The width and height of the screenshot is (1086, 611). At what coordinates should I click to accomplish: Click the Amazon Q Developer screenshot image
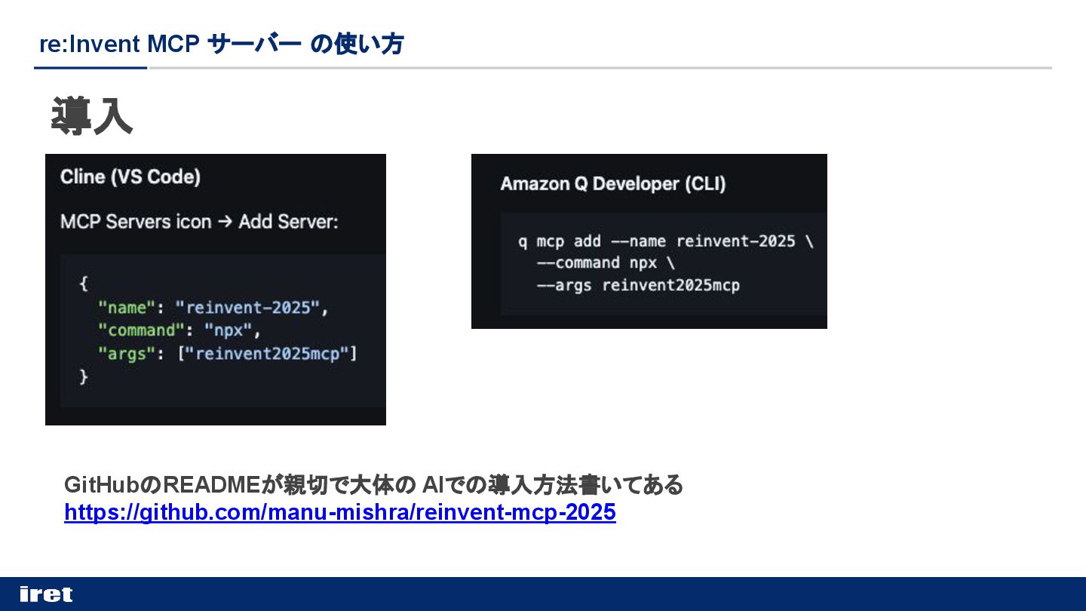click(x=649, y=241)
